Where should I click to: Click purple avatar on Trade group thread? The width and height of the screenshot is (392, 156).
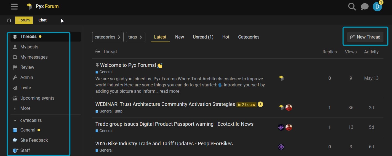point(281,127)
